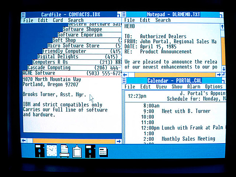
Task: Click the 'DATE: April 15, 1985' line
Action: 150,46
